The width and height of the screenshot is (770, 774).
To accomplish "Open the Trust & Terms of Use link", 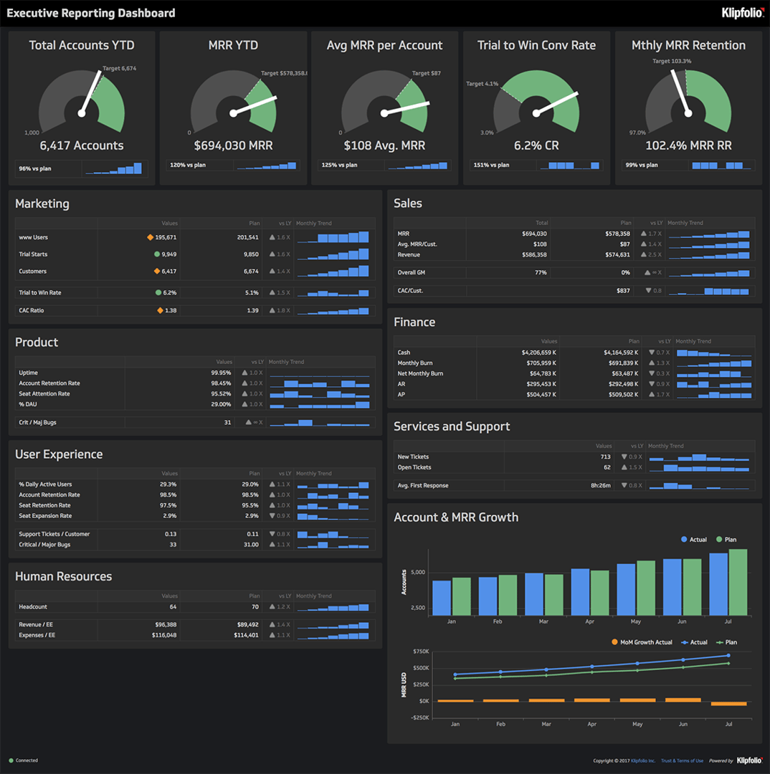I will click(681, 760).
